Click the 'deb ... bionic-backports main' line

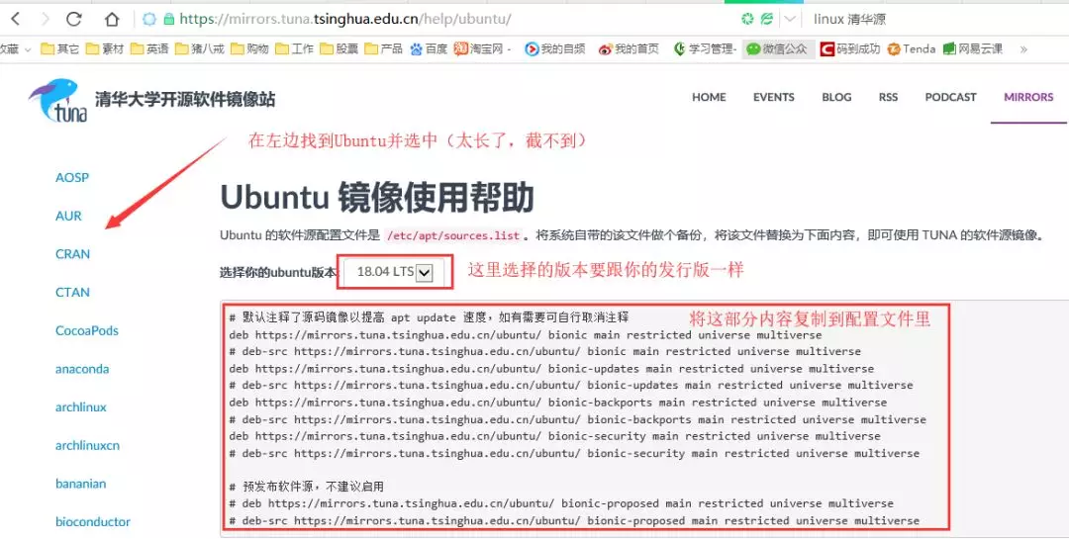coord(557,403)
